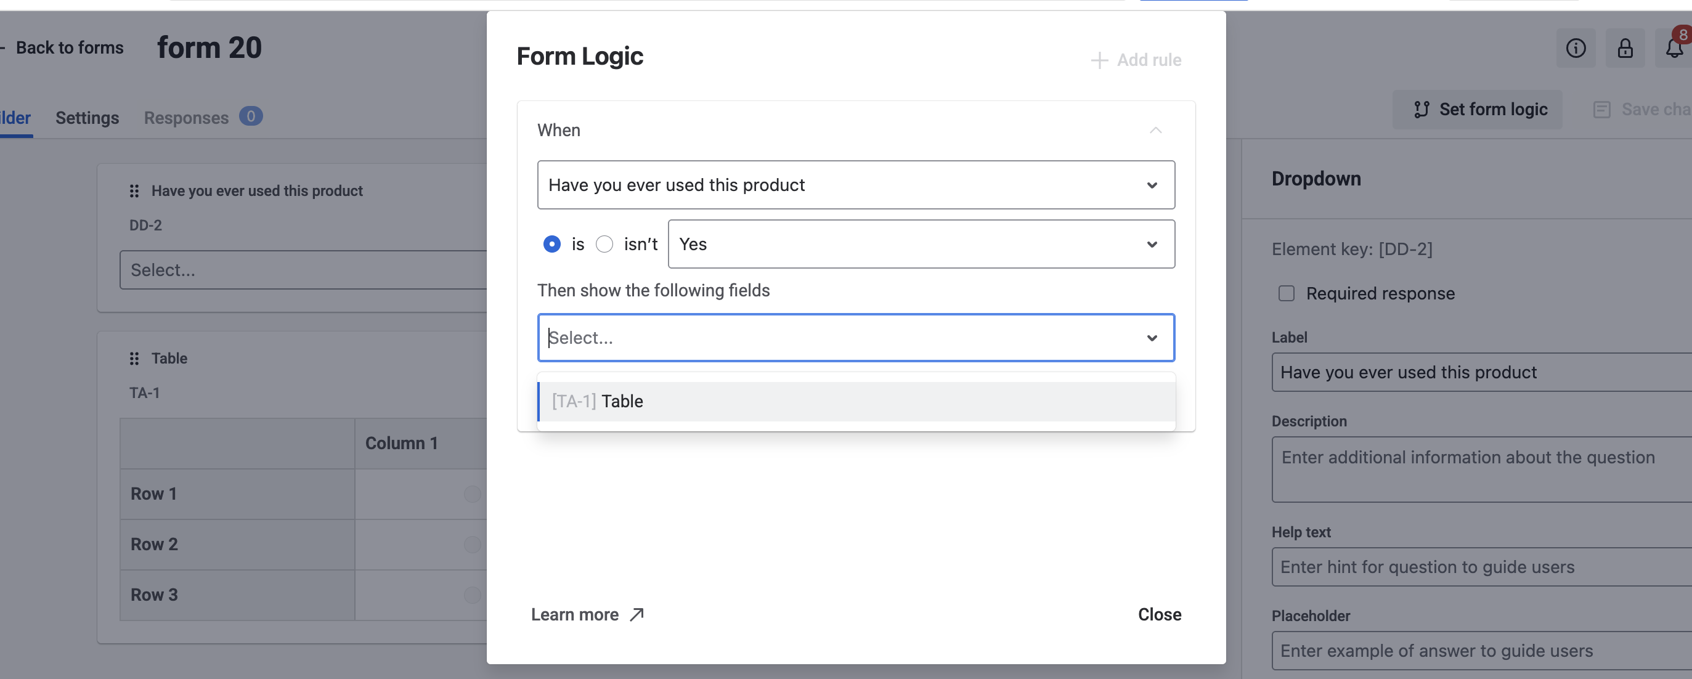Select Row 3 radio in Column 1

point(472,595)
